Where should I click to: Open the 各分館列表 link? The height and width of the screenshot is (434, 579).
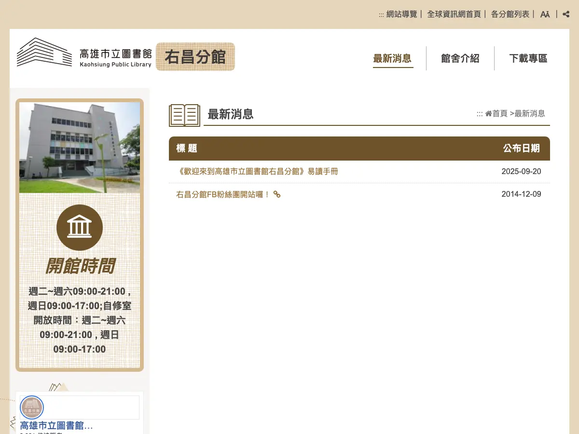coord(510,14)
